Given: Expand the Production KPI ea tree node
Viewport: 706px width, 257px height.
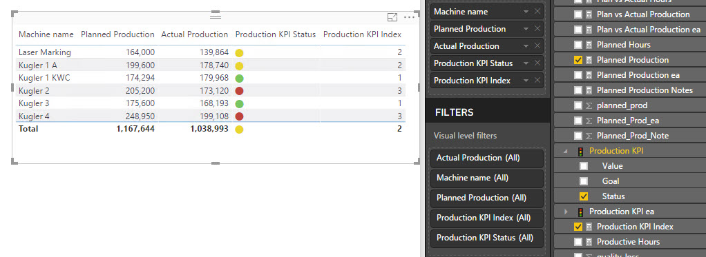Looking at the screenshot, I should click(x=566, y=212).
